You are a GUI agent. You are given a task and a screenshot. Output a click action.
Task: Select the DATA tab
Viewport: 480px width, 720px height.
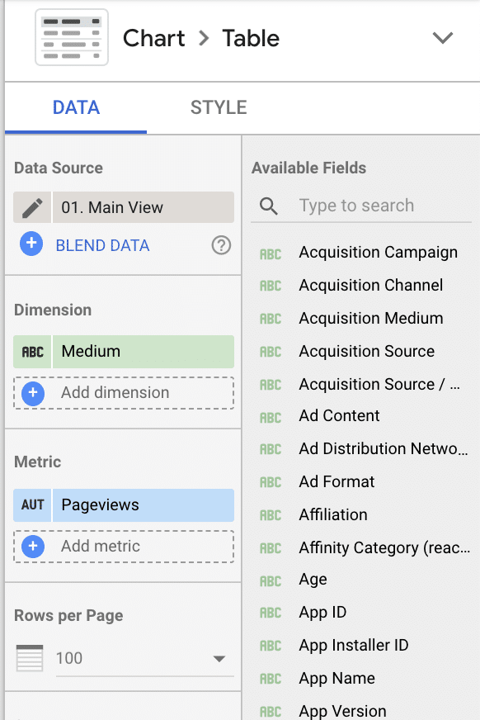tap(76, 107)
